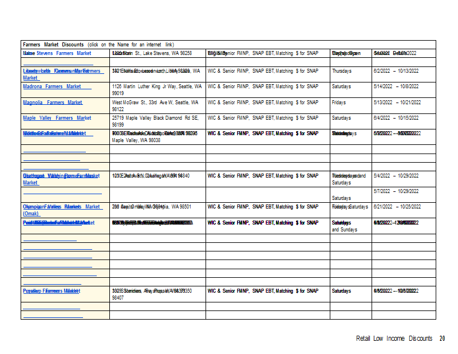
Task: Click "Saturdays" in the Maple Valley row
Action: [341, 118]
